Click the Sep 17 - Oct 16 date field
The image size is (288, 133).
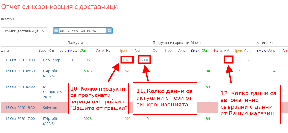pyautogui.click(x=83, y=31)
